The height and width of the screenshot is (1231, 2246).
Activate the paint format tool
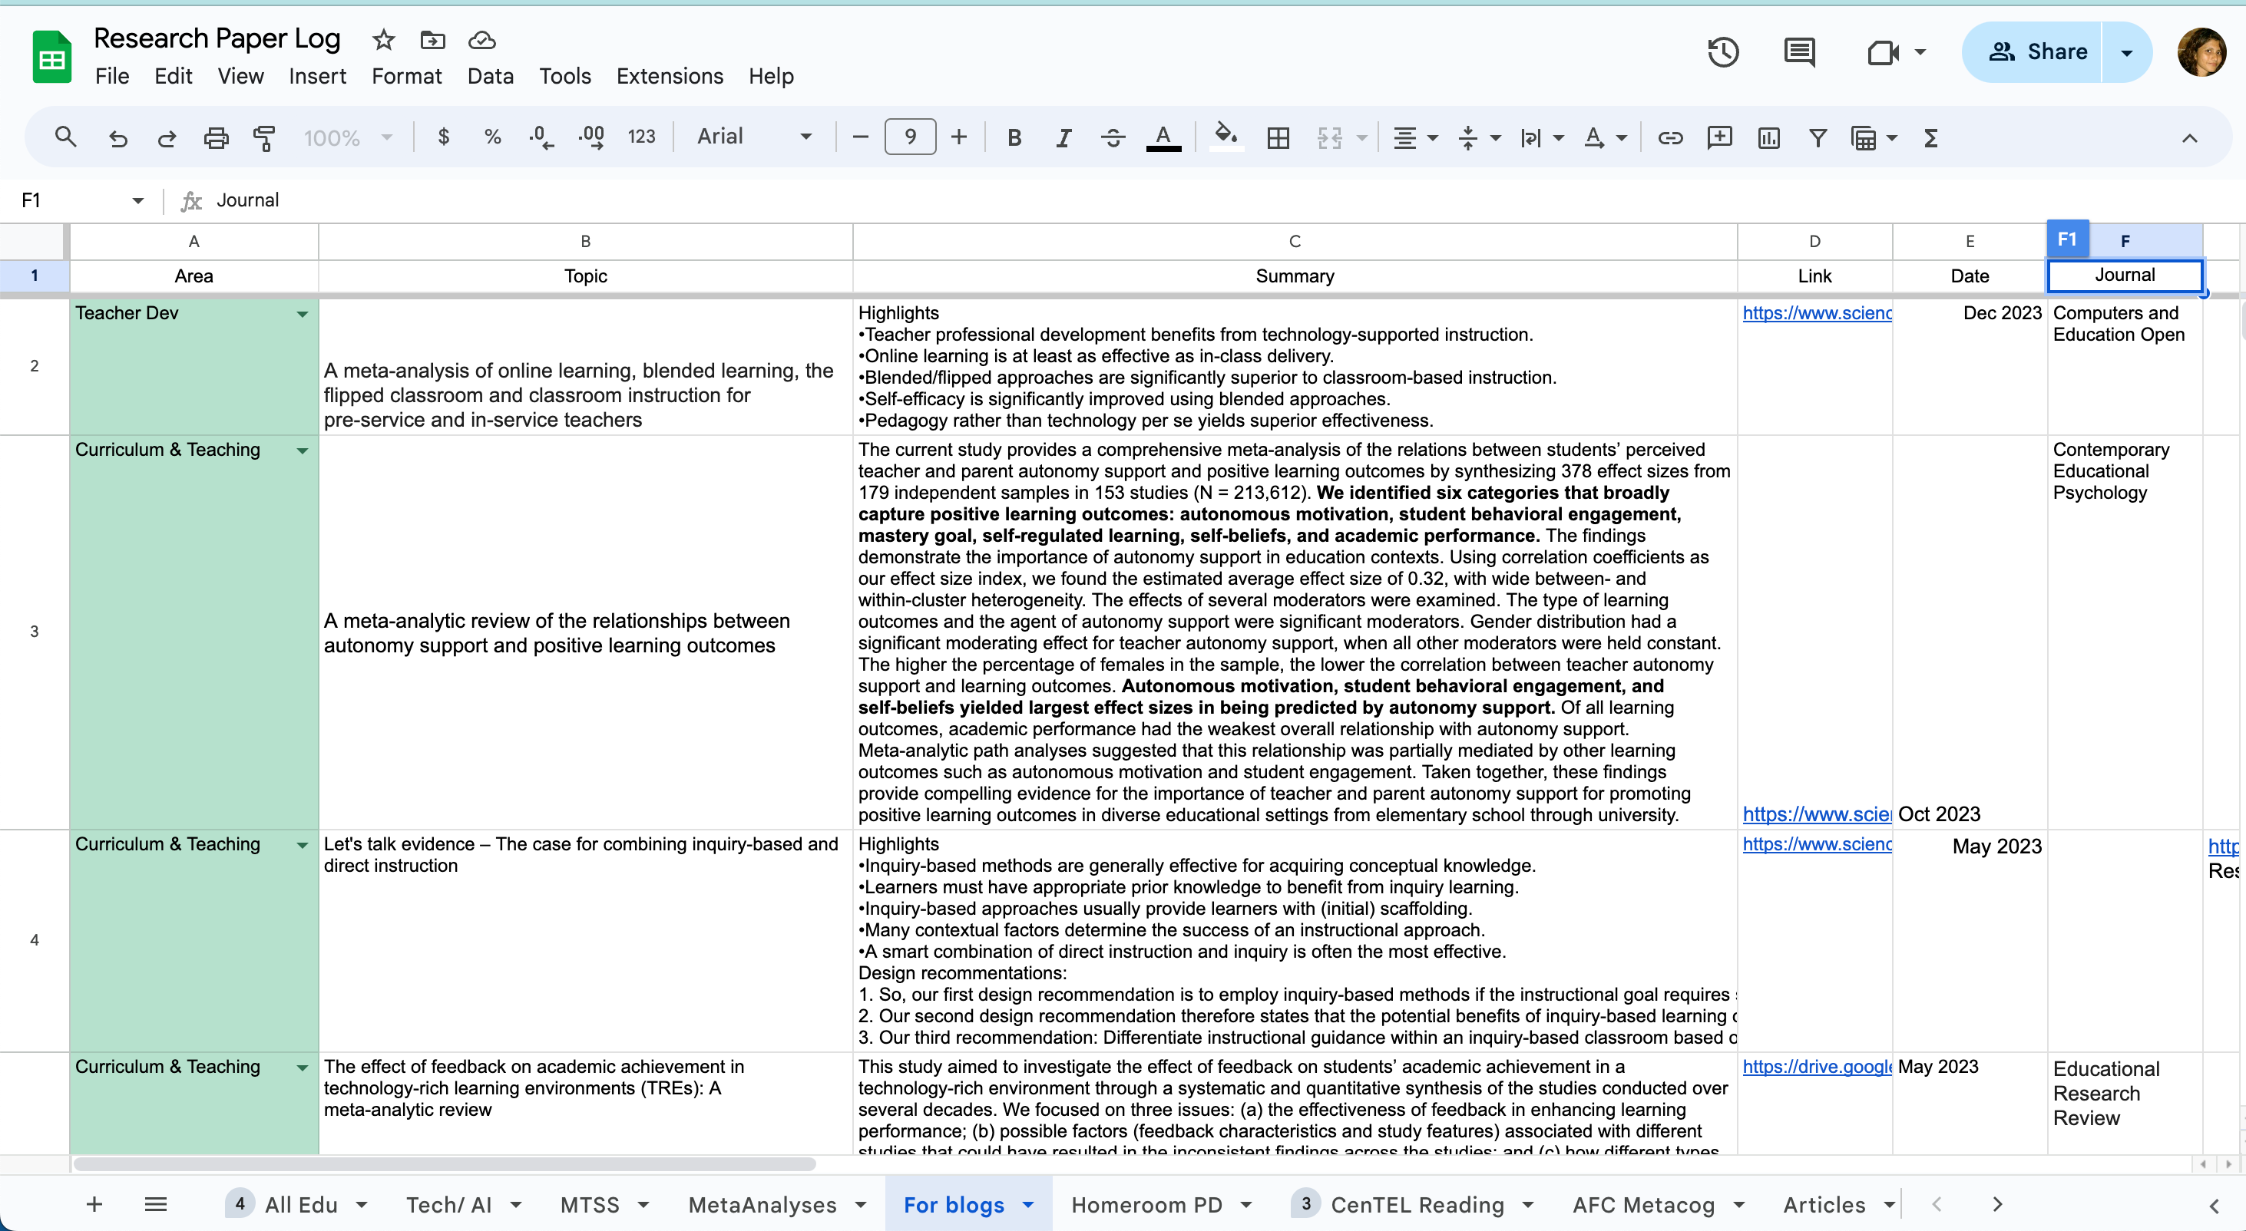pos(264,137)
